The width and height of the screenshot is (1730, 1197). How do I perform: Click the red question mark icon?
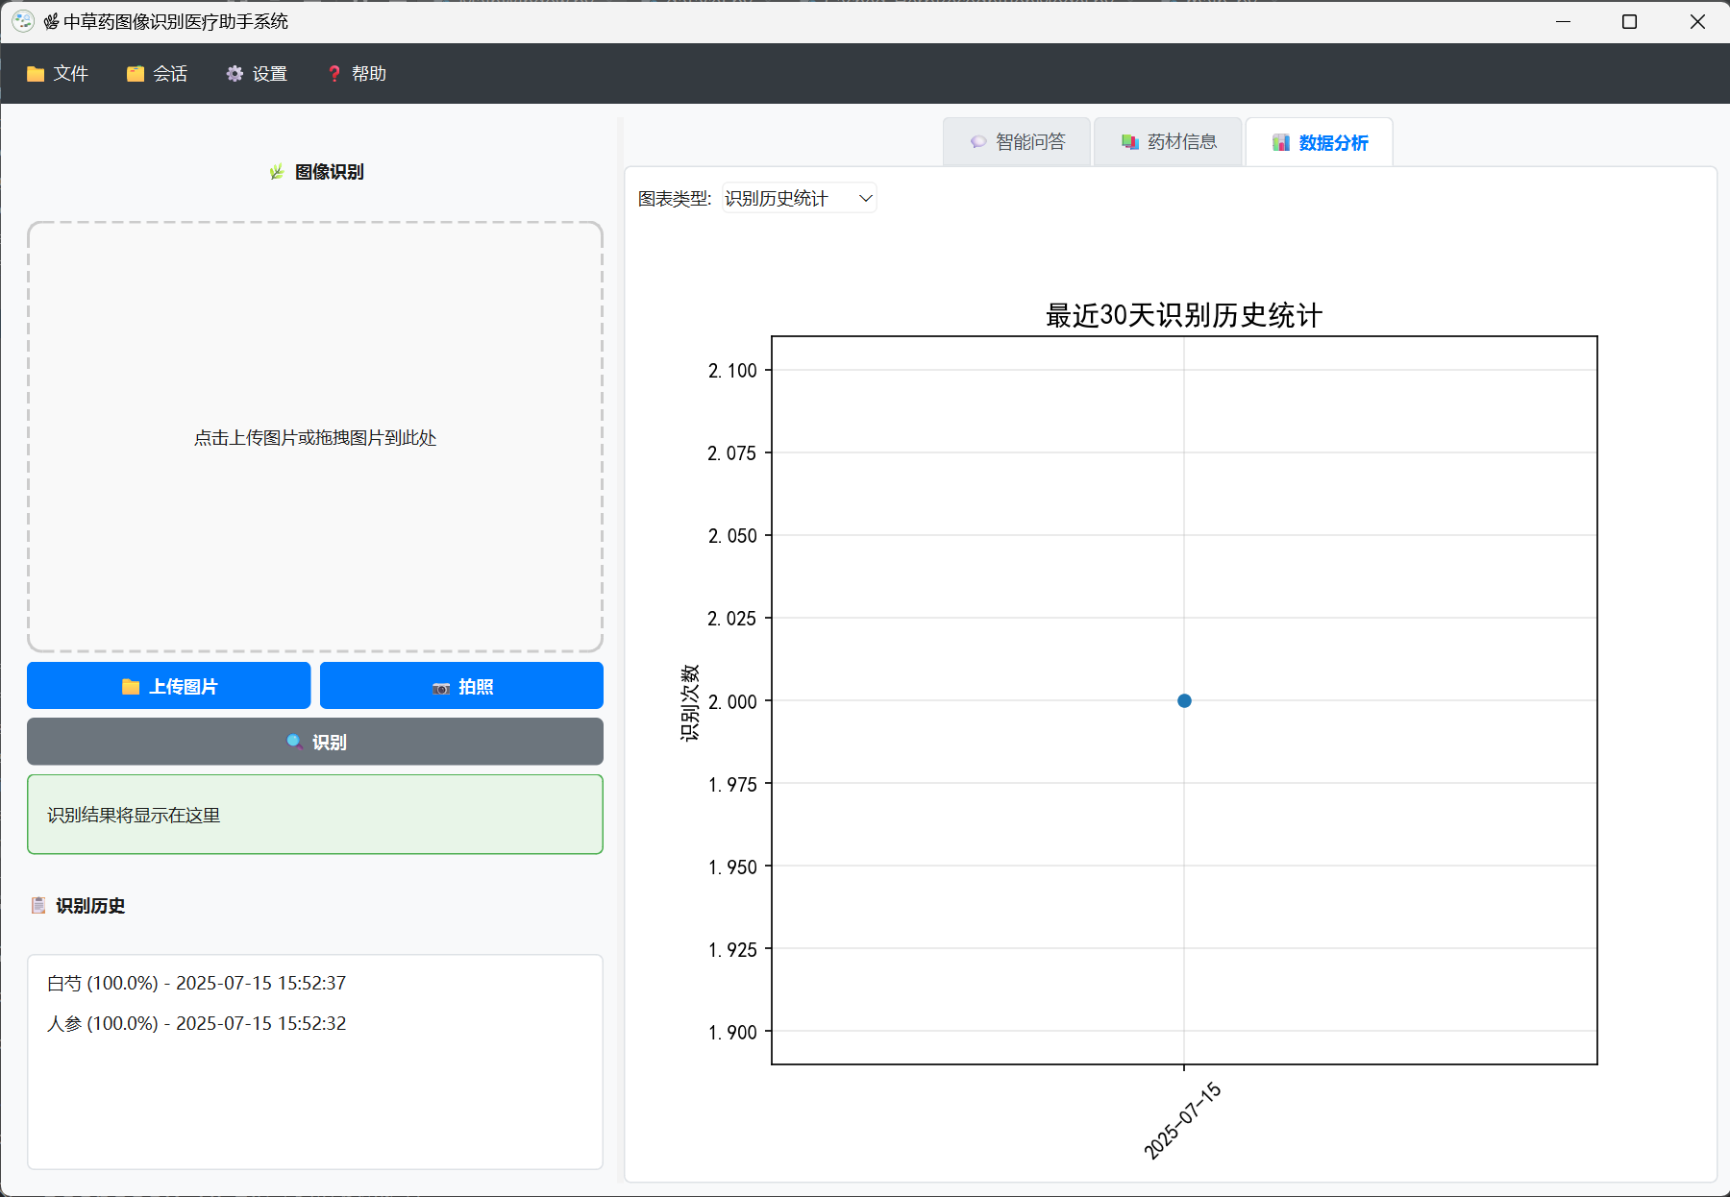(x=334, y=74)
